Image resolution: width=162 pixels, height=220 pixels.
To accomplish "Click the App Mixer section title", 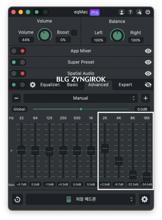I will click(81, 51).
